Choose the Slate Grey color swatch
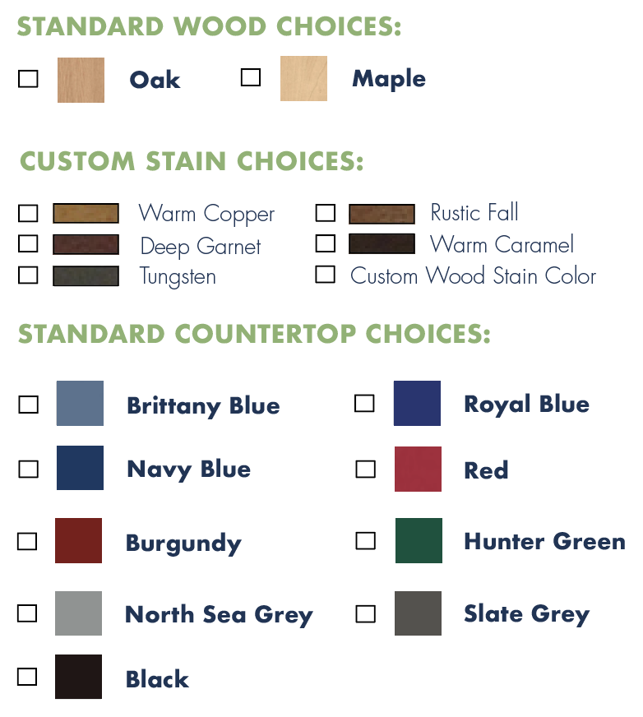 [x=418, y=613]
